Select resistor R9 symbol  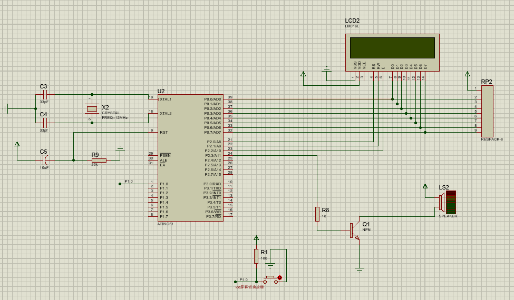(x=99, y=161)
